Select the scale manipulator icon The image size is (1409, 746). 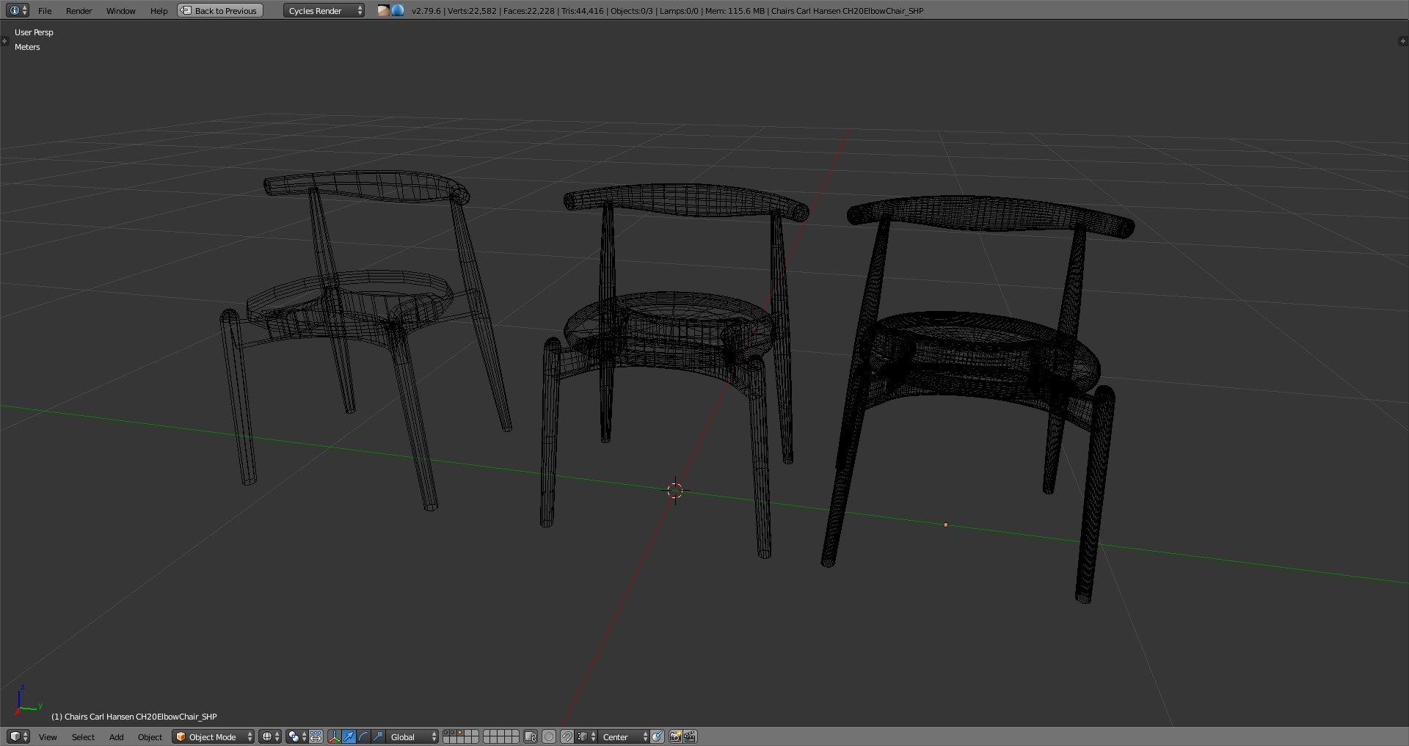coord(378,736)
